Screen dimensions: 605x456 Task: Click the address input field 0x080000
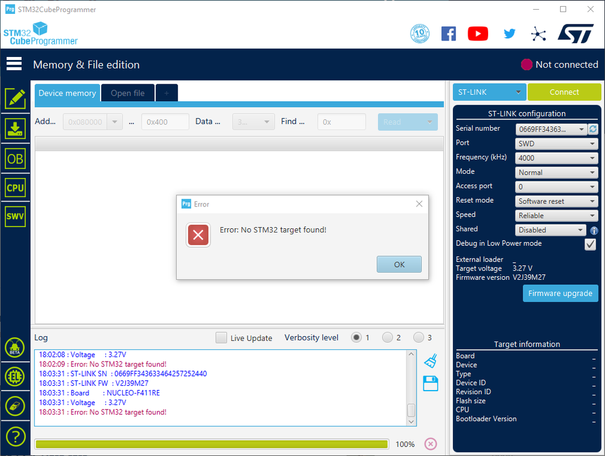point(85,122)
